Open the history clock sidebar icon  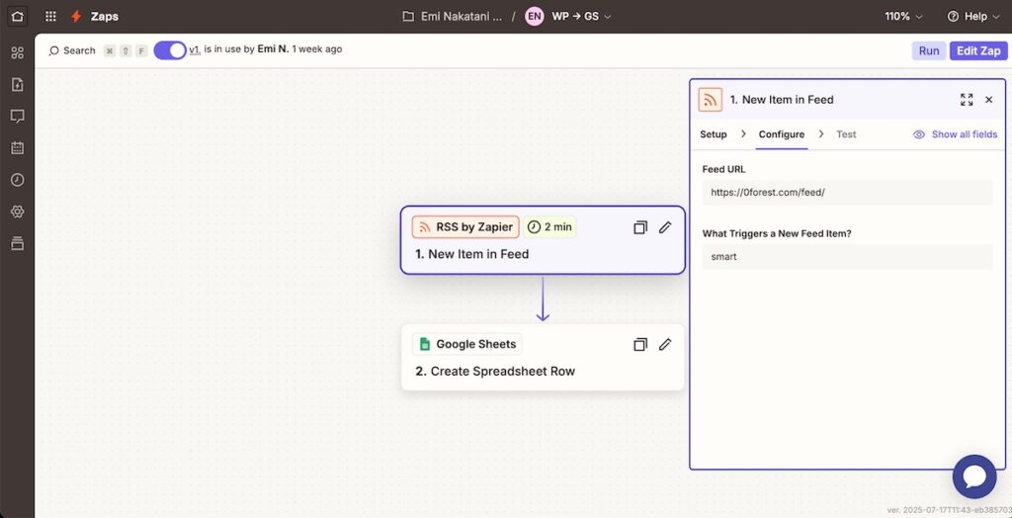coord(18,180)
